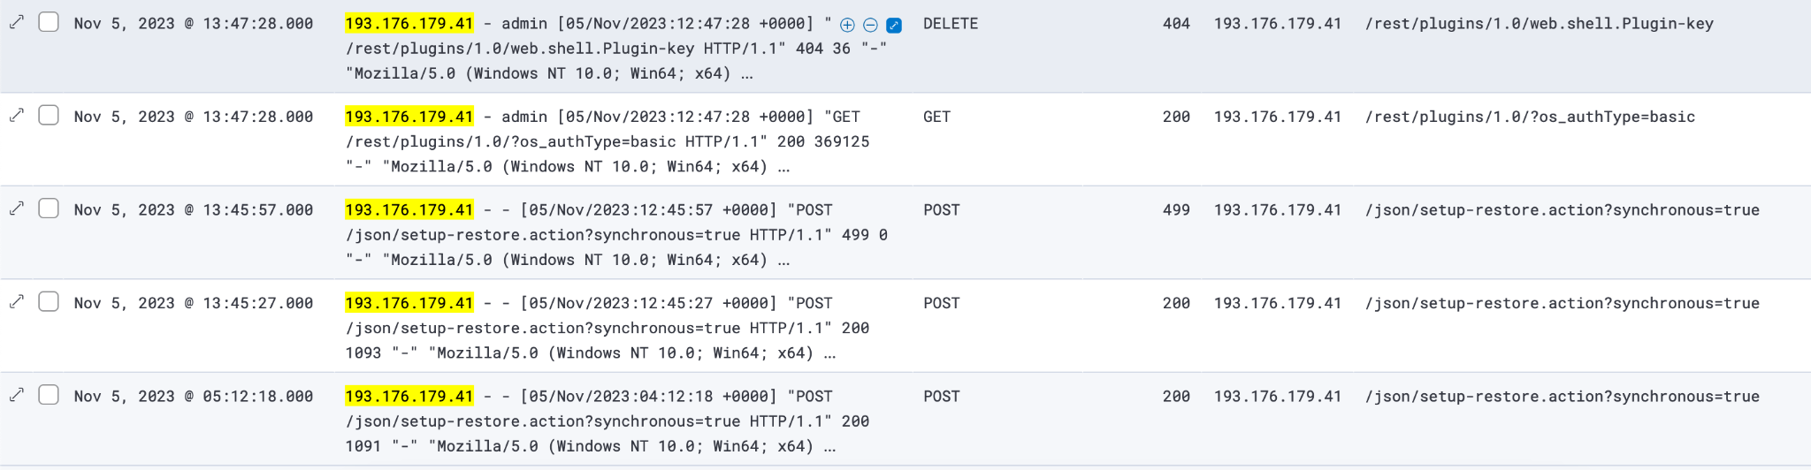Tick the checkbox on the 05:12:18 row
Screen dimensions: 1811x470
tap(49, 395)
